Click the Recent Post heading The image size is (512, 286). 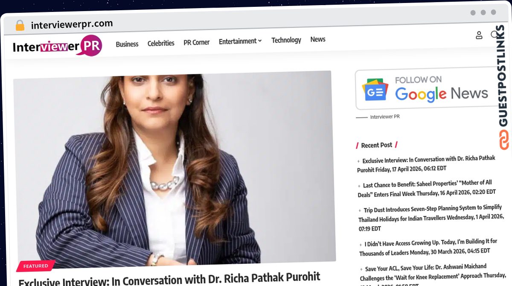(x=377, y=145)
